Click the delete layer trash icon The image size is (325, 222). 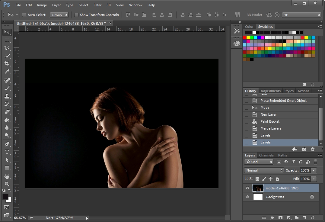point(313,217)
